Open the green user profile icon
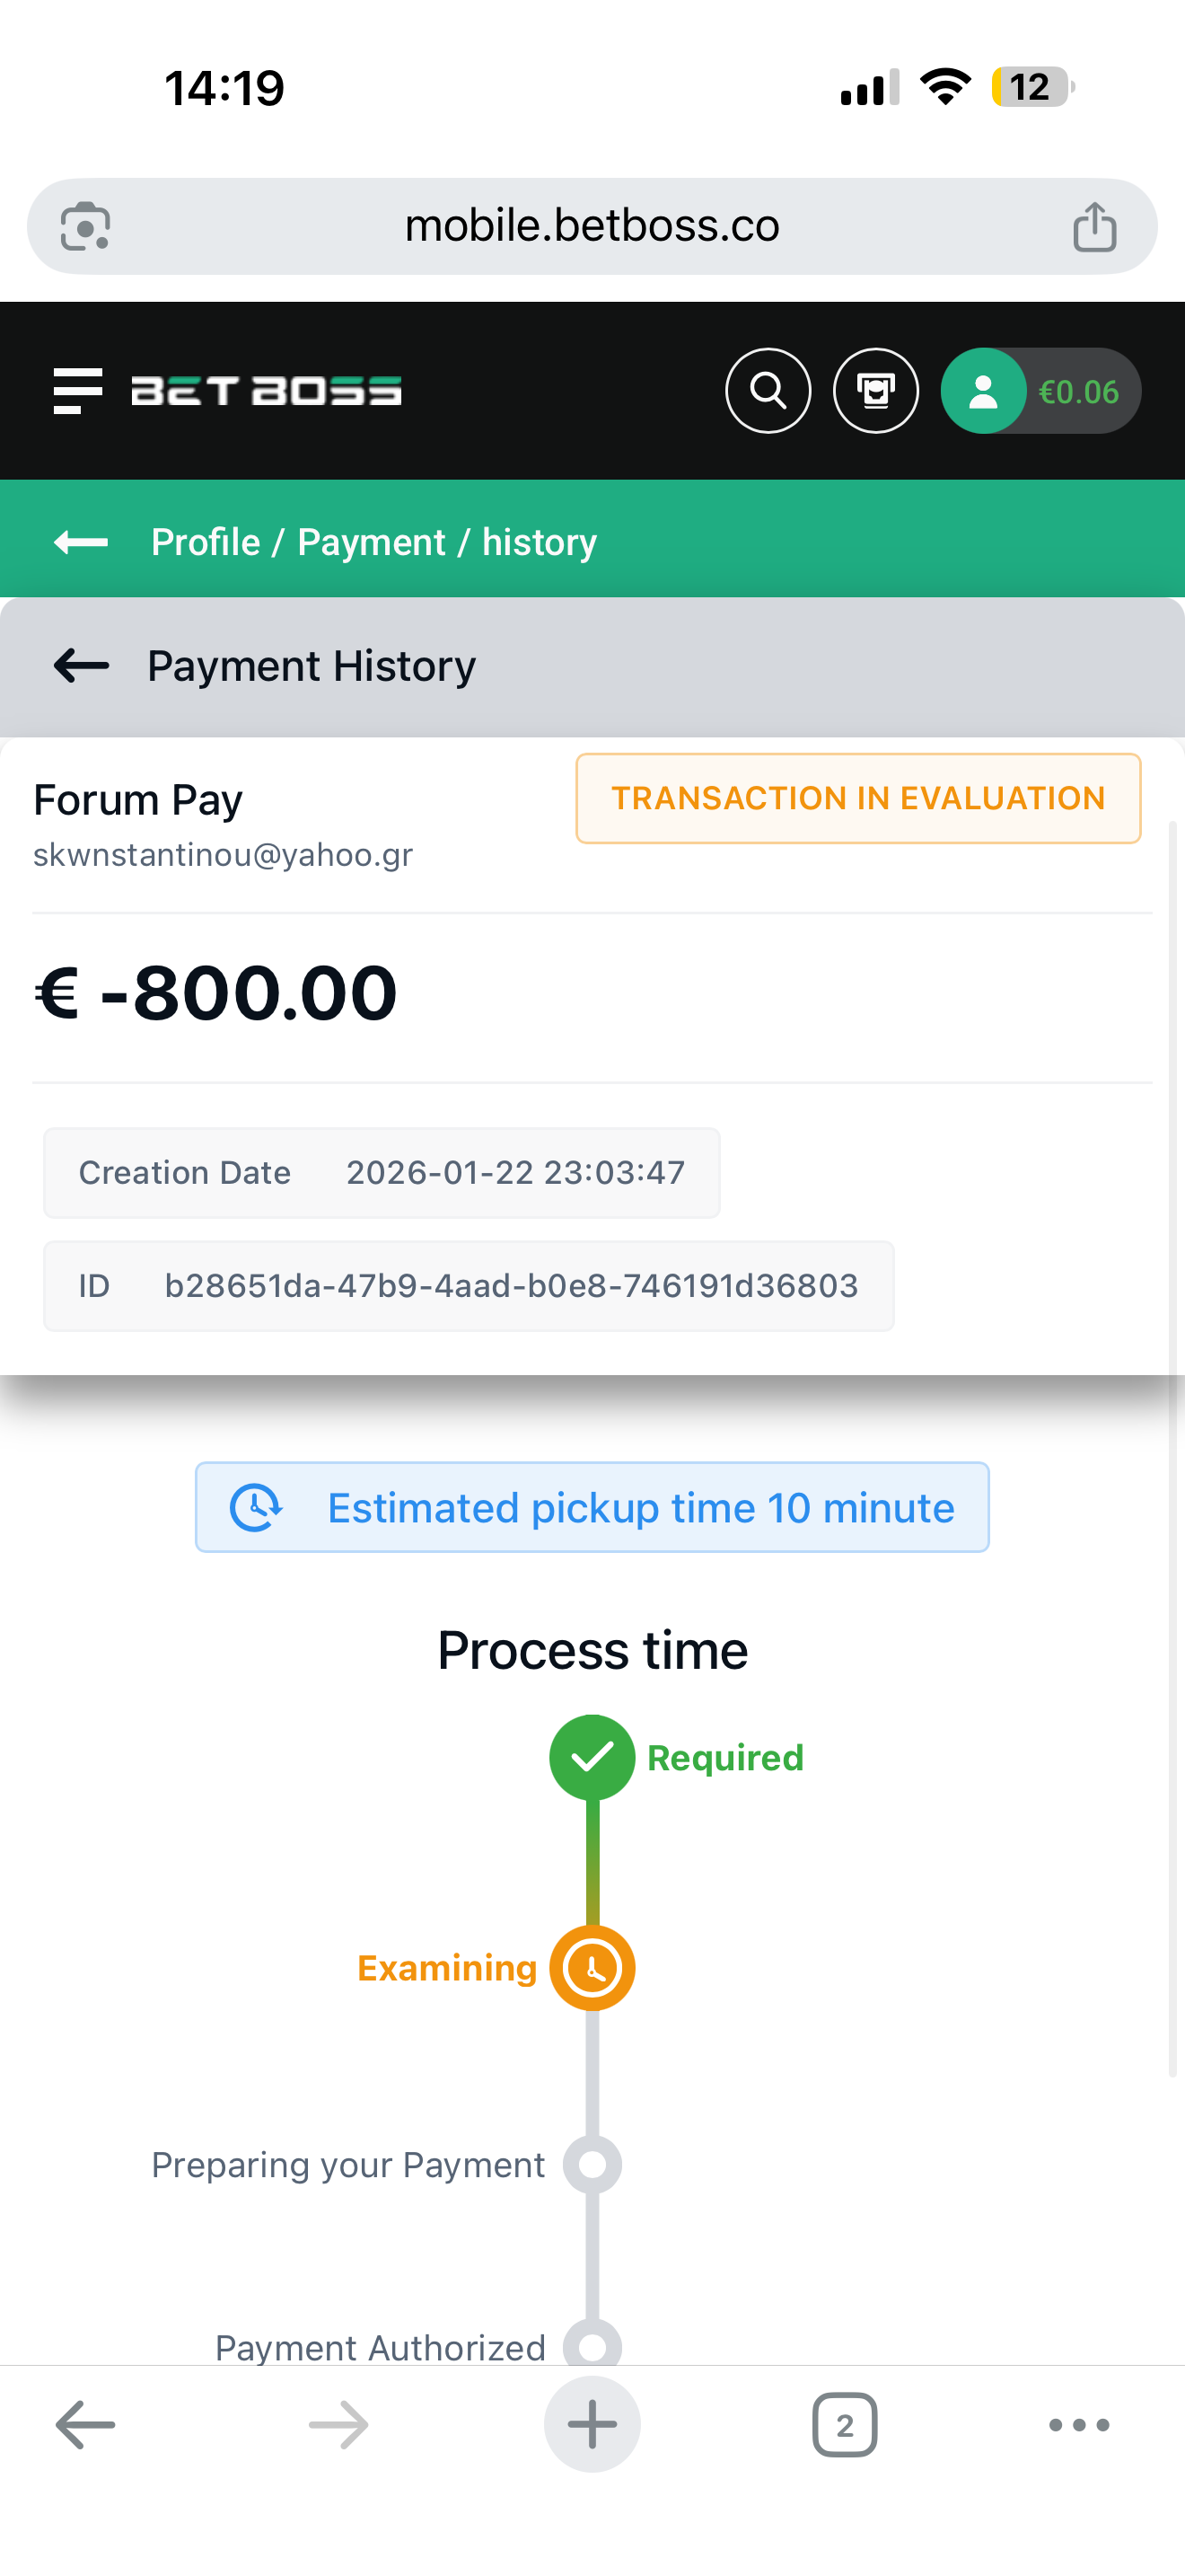The width and height of the screenshot is (1185, 2576). (983, 391)
